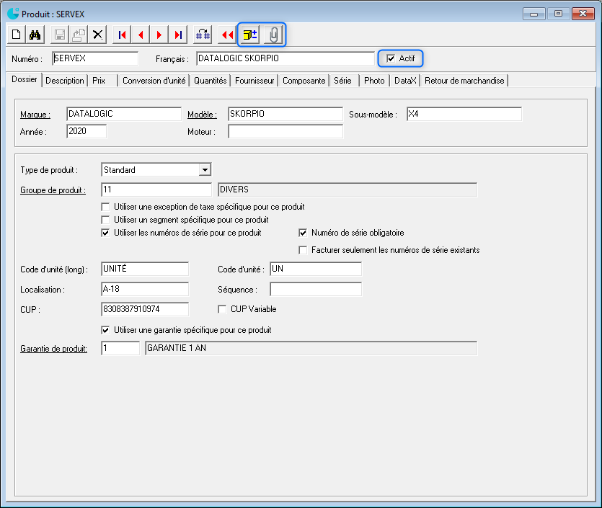Click the double red rewind arrows icon

click(227, 35)
